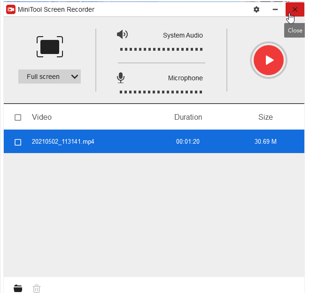Screen dimensions: 310x293
Task: Start recording with the red button
Action: pyautogui.click(x=269, y=60)
